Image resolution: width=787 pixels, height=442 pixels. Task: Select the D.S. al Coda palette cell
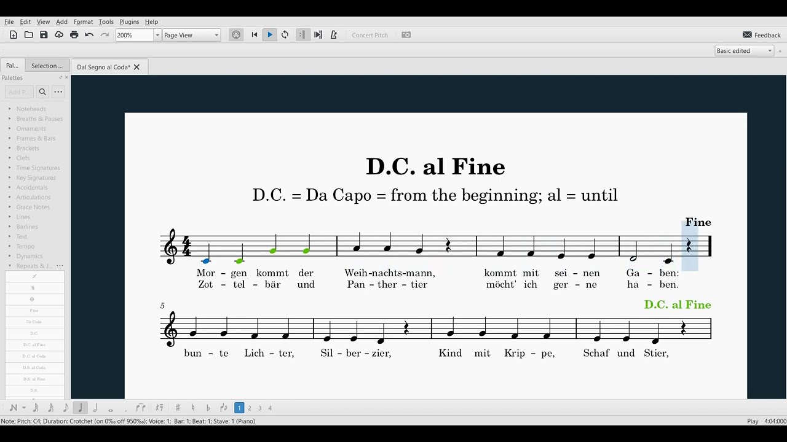pyautogui.click(x=33, y=368)
